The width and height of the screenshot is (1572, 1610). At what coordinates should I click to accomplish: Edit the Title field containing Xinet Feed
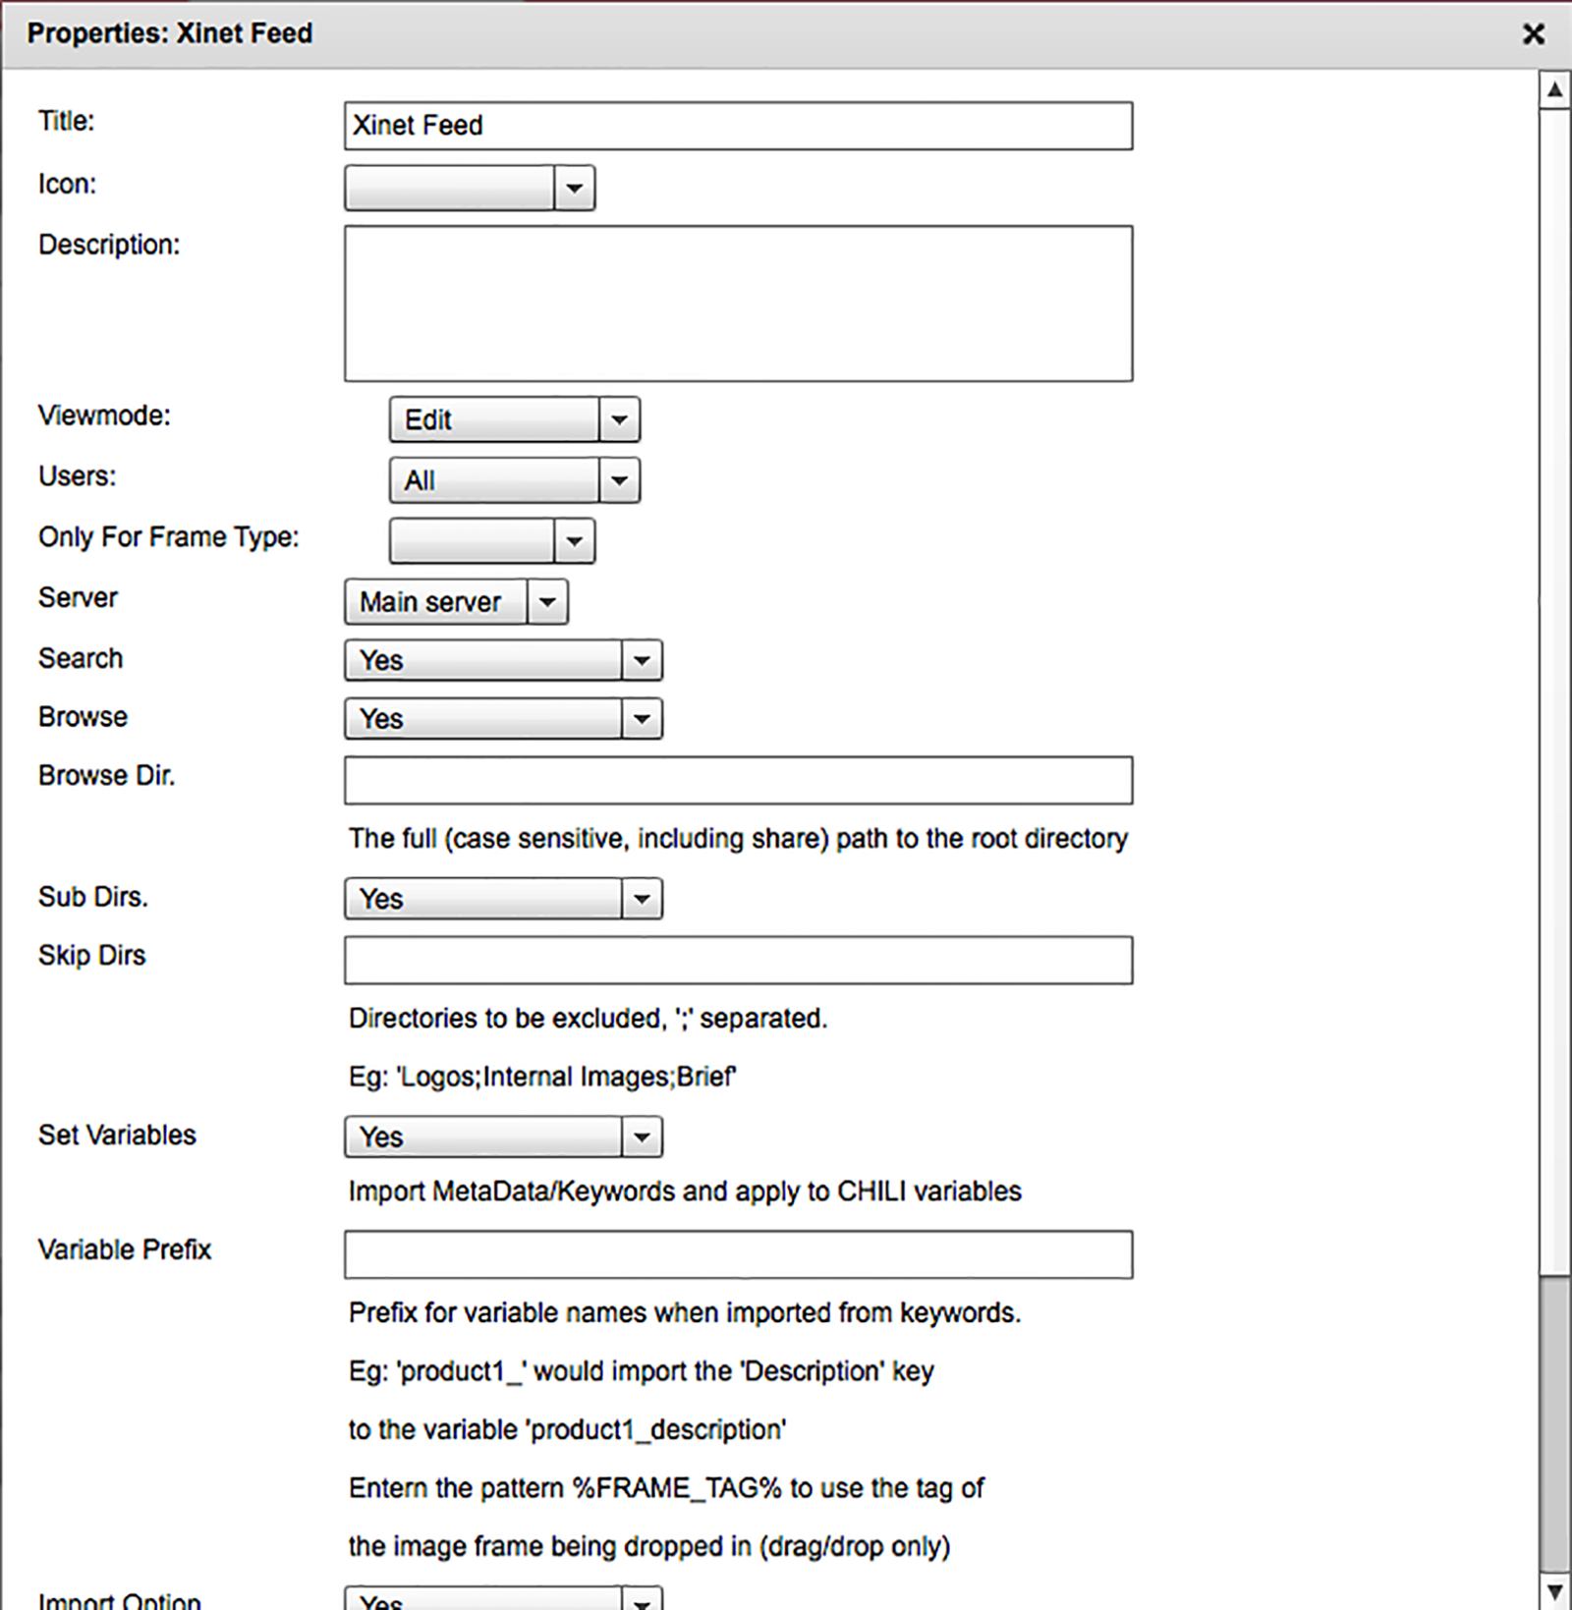(738, 126)
